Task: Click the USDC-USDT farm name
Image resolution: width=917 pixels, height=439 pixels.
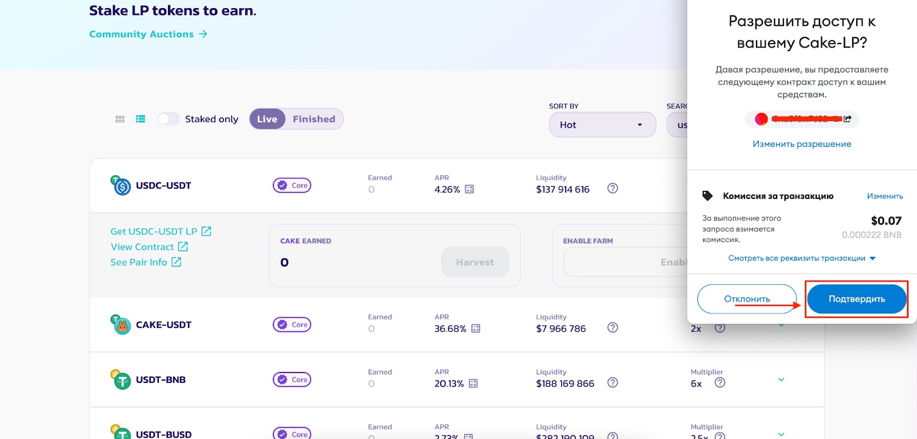Action: [x=163, y=185]
